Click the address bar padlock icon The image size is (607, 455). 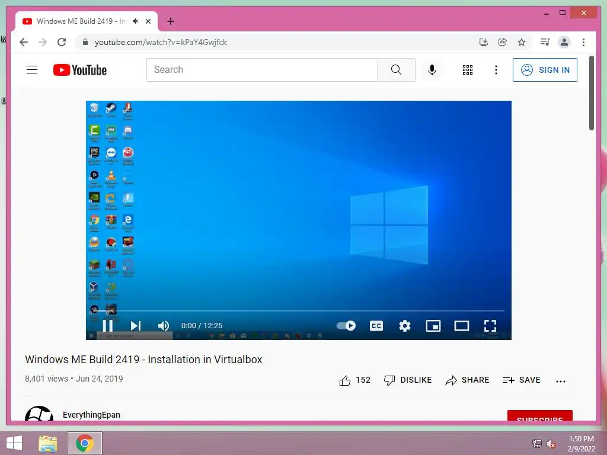pyautogui.click(x=85, y=42)
